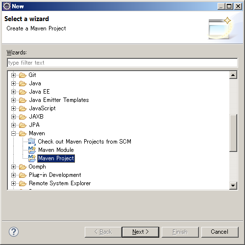Maximize the New dialog window

(229, 6)
